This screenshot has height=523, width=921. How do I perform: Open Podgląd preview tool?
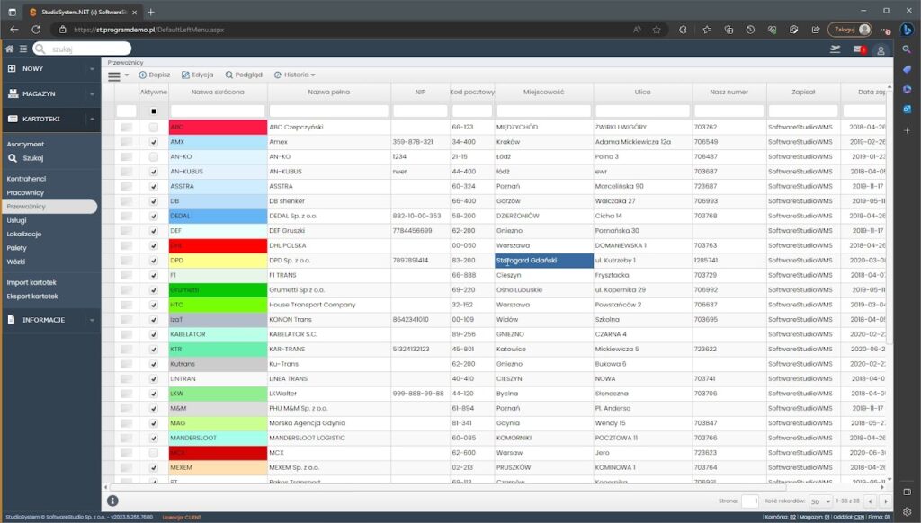(x=244, y=75)
